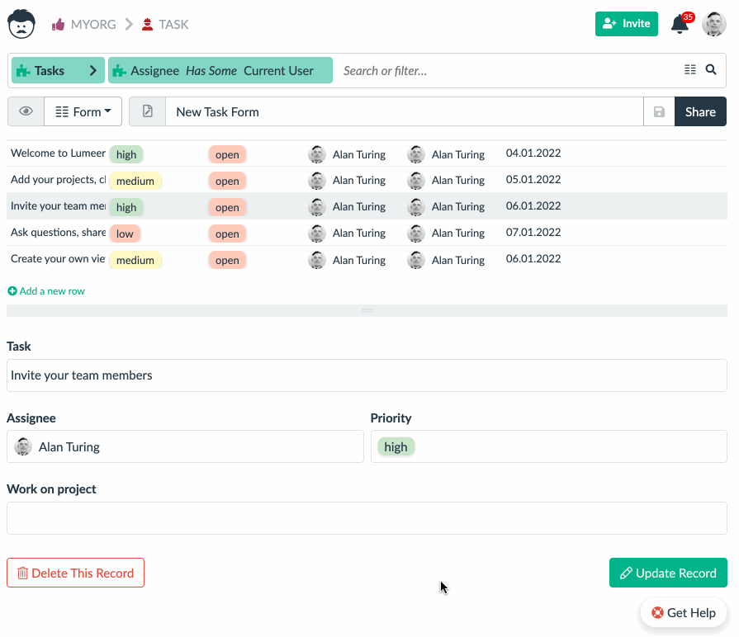Viewport: 739px width, 637px height.
Task: Expand the chevron next to Tasks
Action: click(x=93, y=71)
